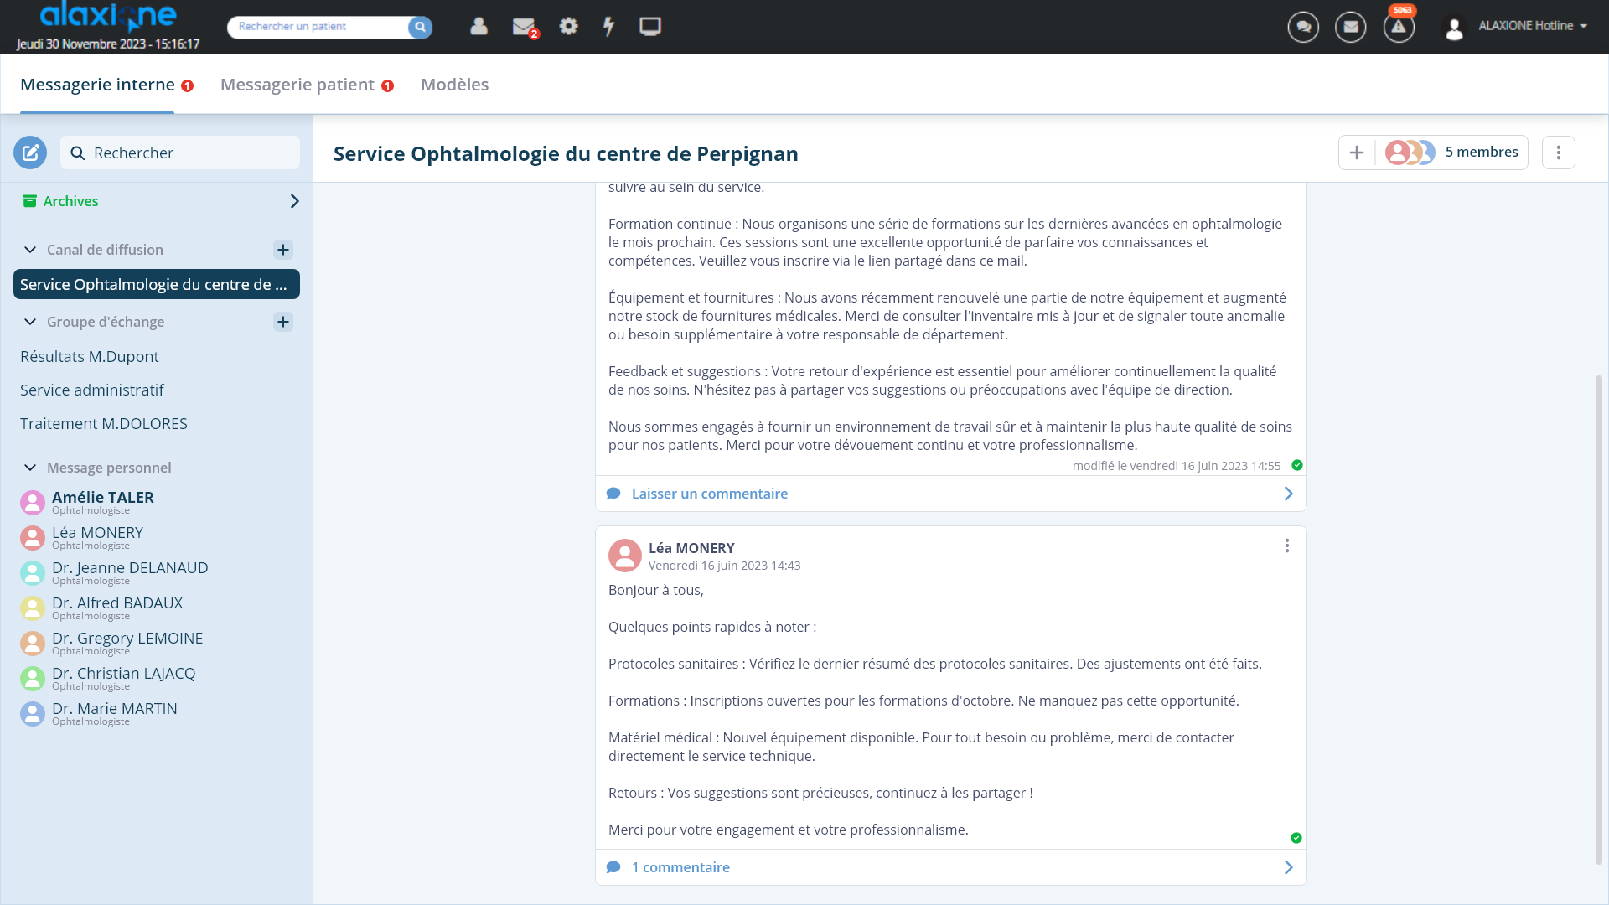This screenshot has width=1609, height=905.
Task: Expand the 1 commentaire row chevron
Action: (x=1289, y=867)
